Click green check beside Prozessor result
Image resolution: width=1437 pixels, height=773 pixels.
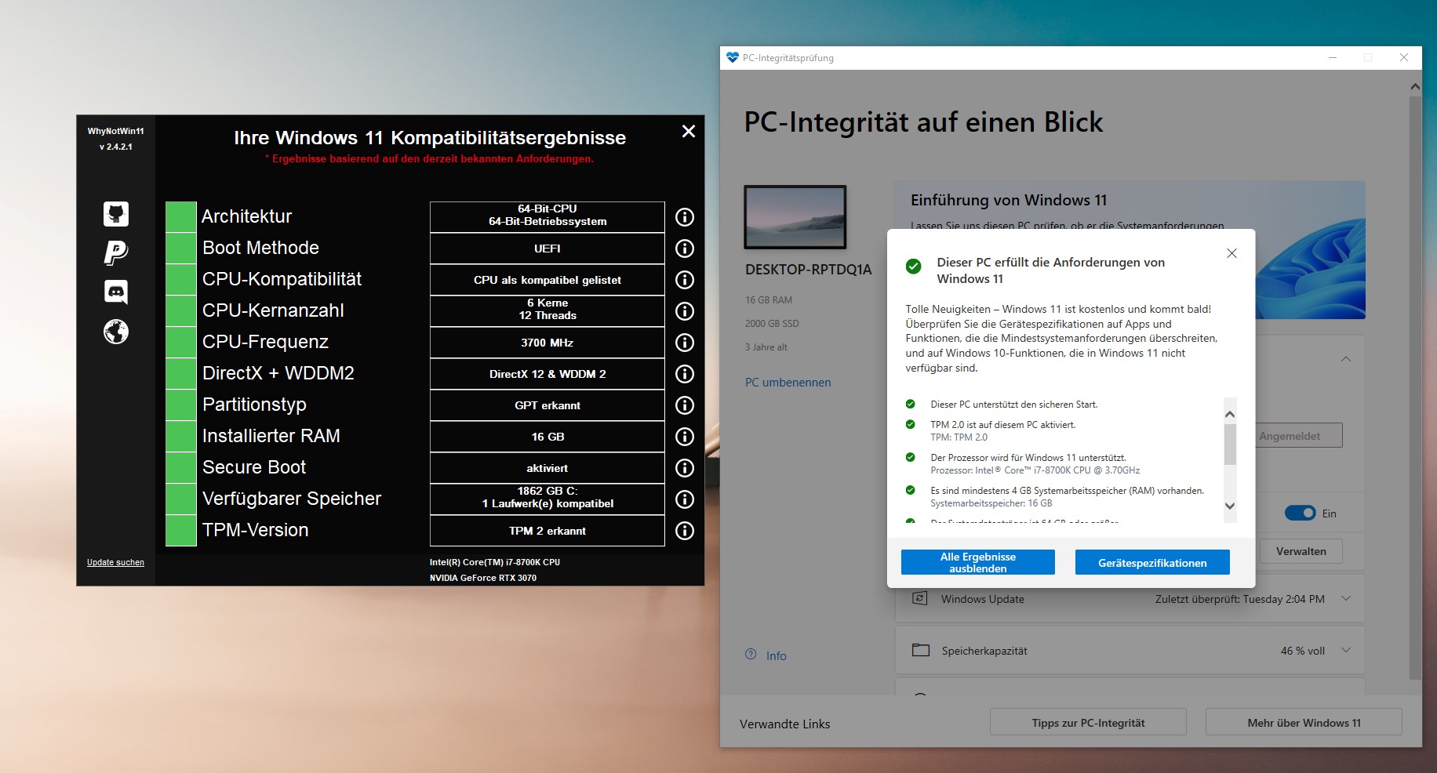click(910, 457)
